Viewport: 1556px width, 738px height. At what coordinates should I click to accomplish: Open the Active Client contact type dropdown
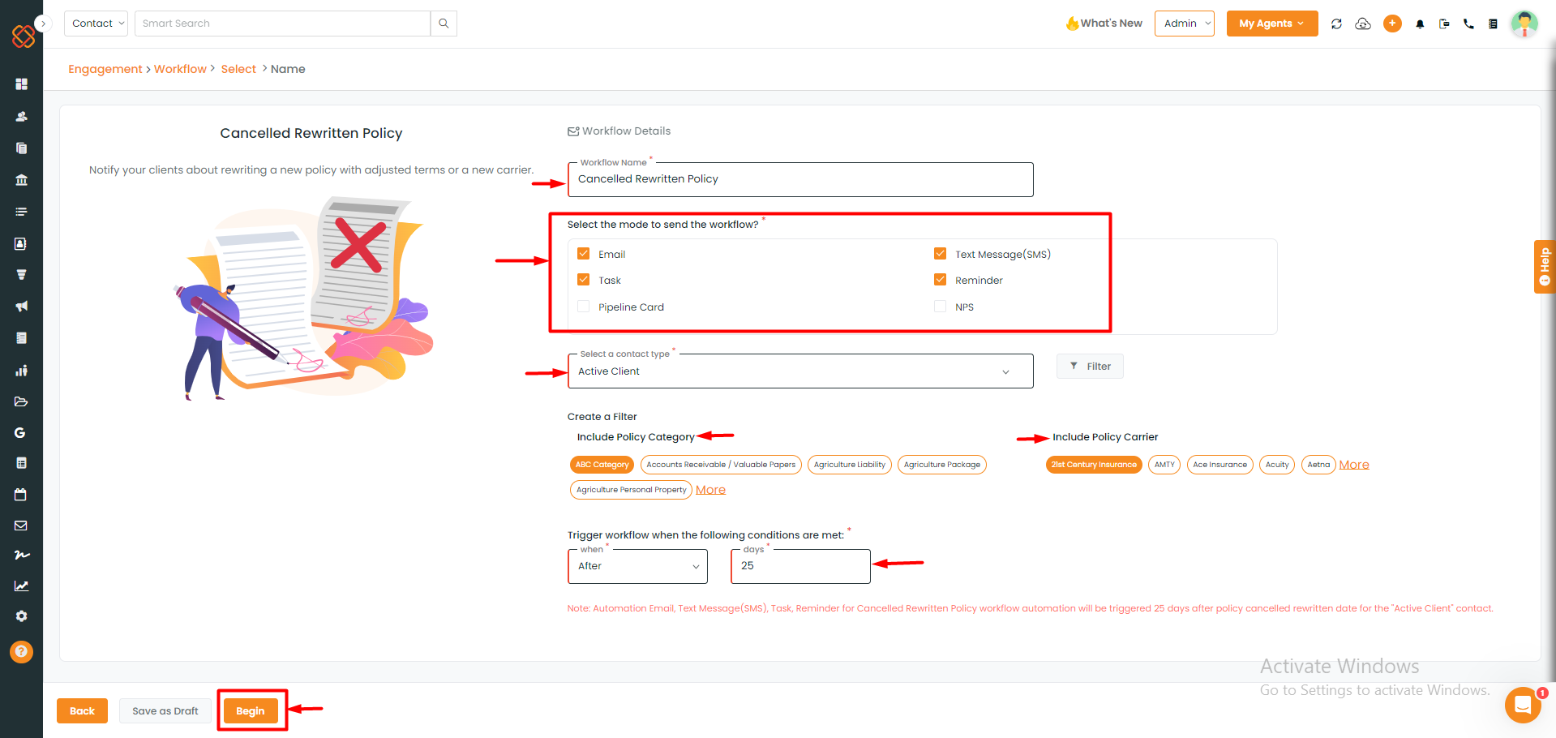point(799,371)
